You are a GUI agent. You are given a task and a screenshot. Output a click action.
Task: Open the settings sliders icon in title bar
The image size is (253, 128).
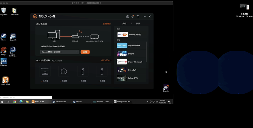[x=138, y=16]
